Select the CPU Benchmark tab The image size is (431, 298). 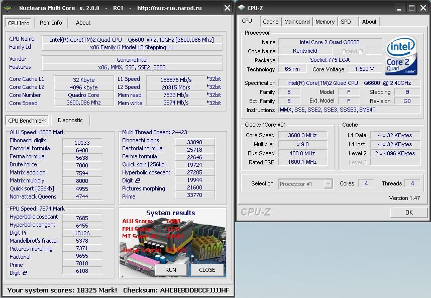point(27,121)
